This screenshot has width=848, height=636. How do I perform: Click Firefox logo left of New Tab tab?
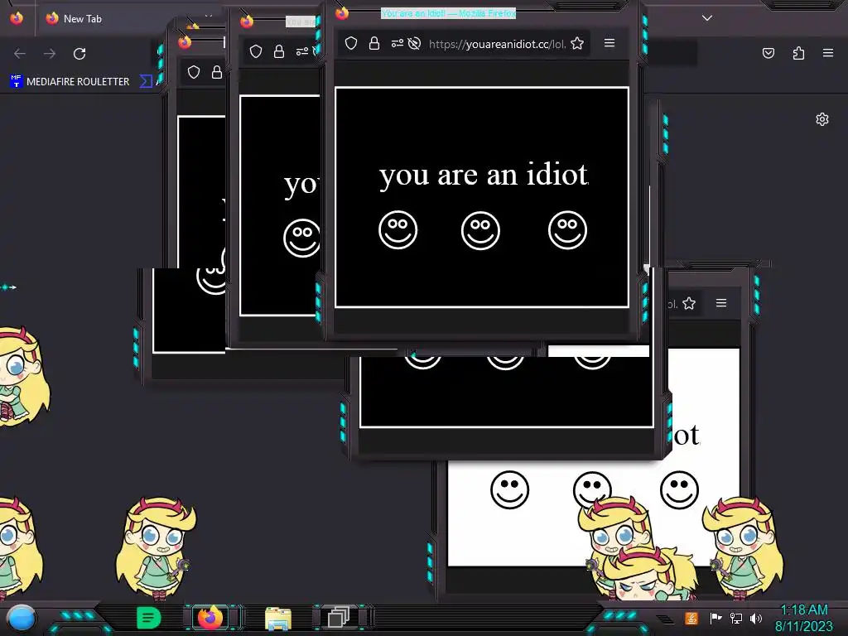click(x=17, y=18)
